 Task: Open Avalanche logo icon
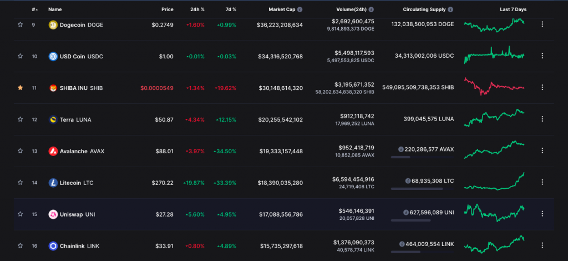click(53, 151)
